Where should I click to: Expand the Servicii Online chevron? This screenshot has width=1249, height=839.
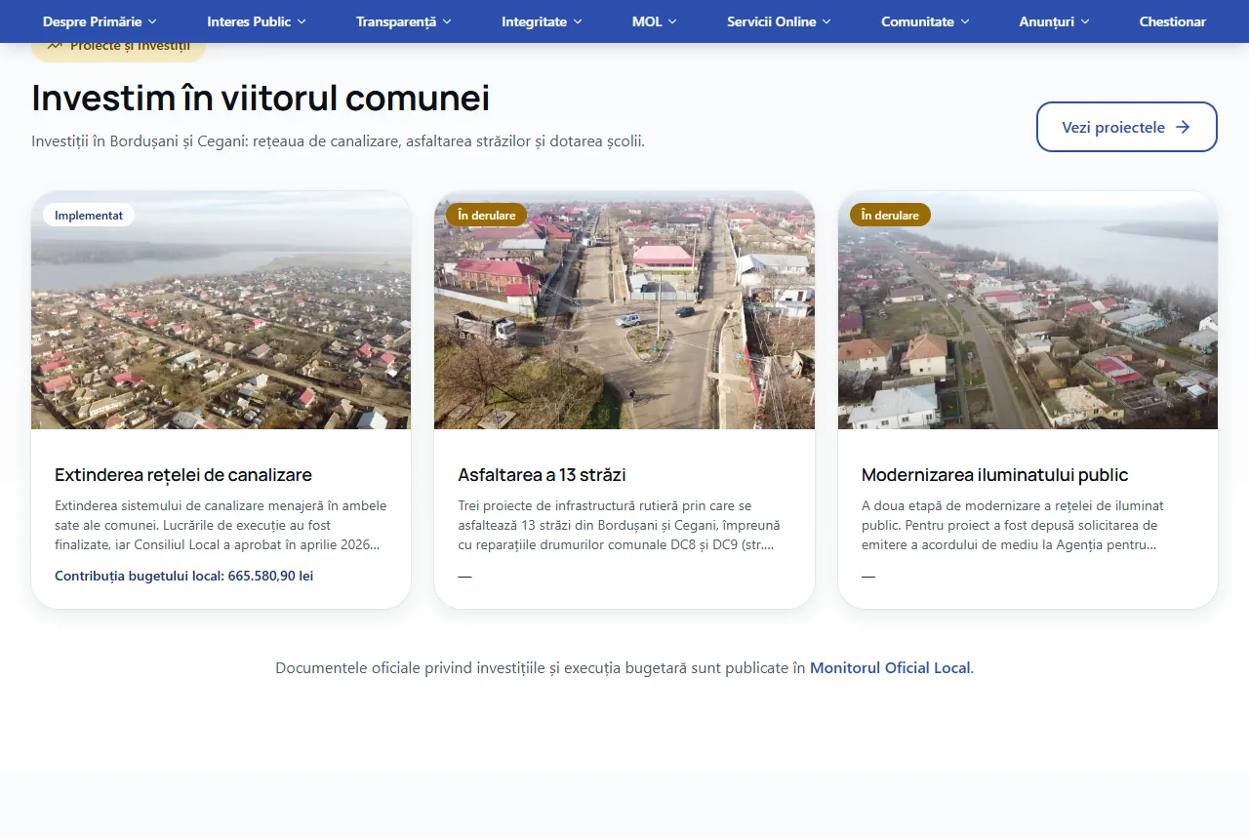(x=826, y=21)
